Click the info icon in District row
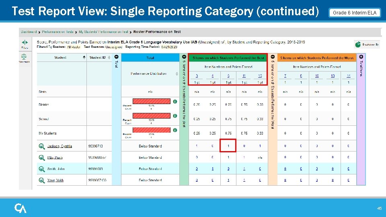Screen dimensions: 386x217 pos(175,101)
